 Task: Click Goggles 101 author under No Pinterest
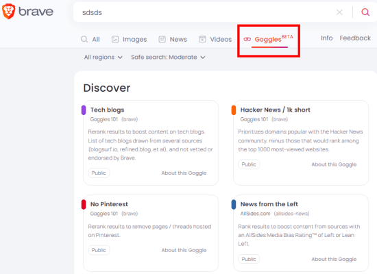pyautogui.click(x=104, y=214)
